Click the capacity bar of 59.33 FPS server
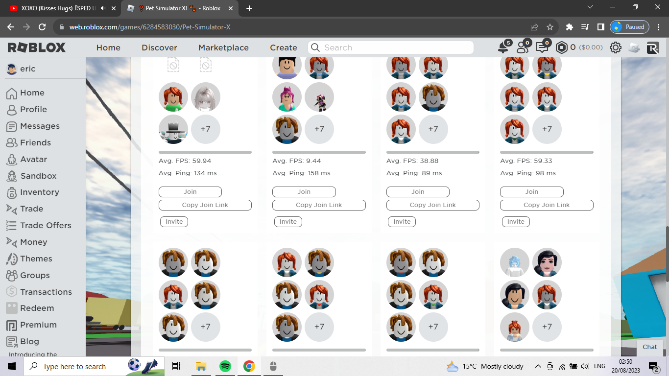The height and width of the screenshot is (376, 669). (x=547, y=152)
